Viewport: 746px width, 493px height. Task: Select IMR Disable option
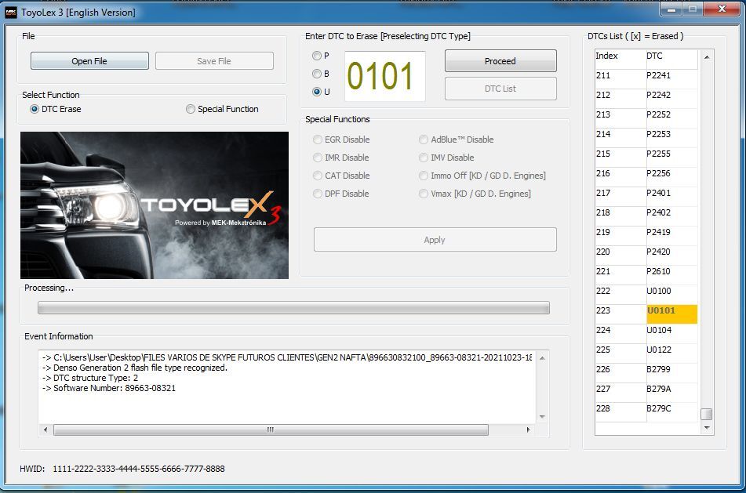tap(340, 158)
